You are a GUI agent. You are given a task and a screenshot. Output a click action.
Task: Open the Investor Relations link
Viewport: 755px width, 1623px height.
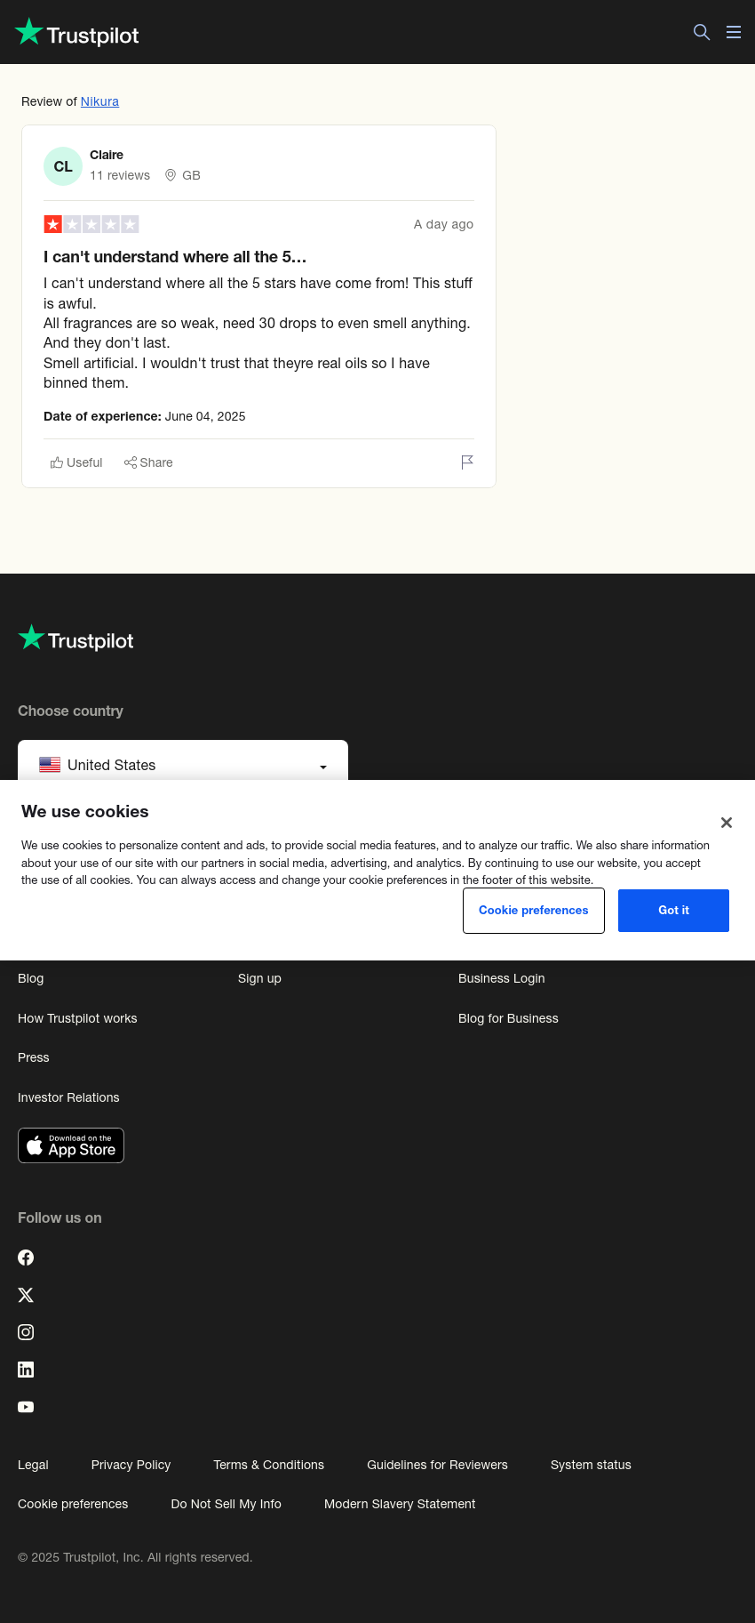coord(68,1097)
